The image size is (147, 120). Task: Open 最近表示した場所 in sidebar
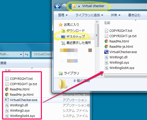[x=78, y=43]
